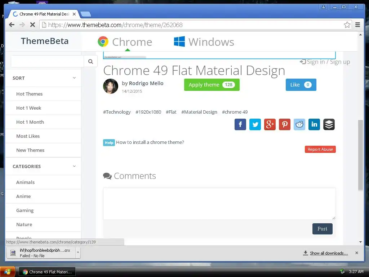Viewport: 369px width, 277px height.
Task: Click the search magnifier icon in sidebar
Action: [x=90, y=61]
